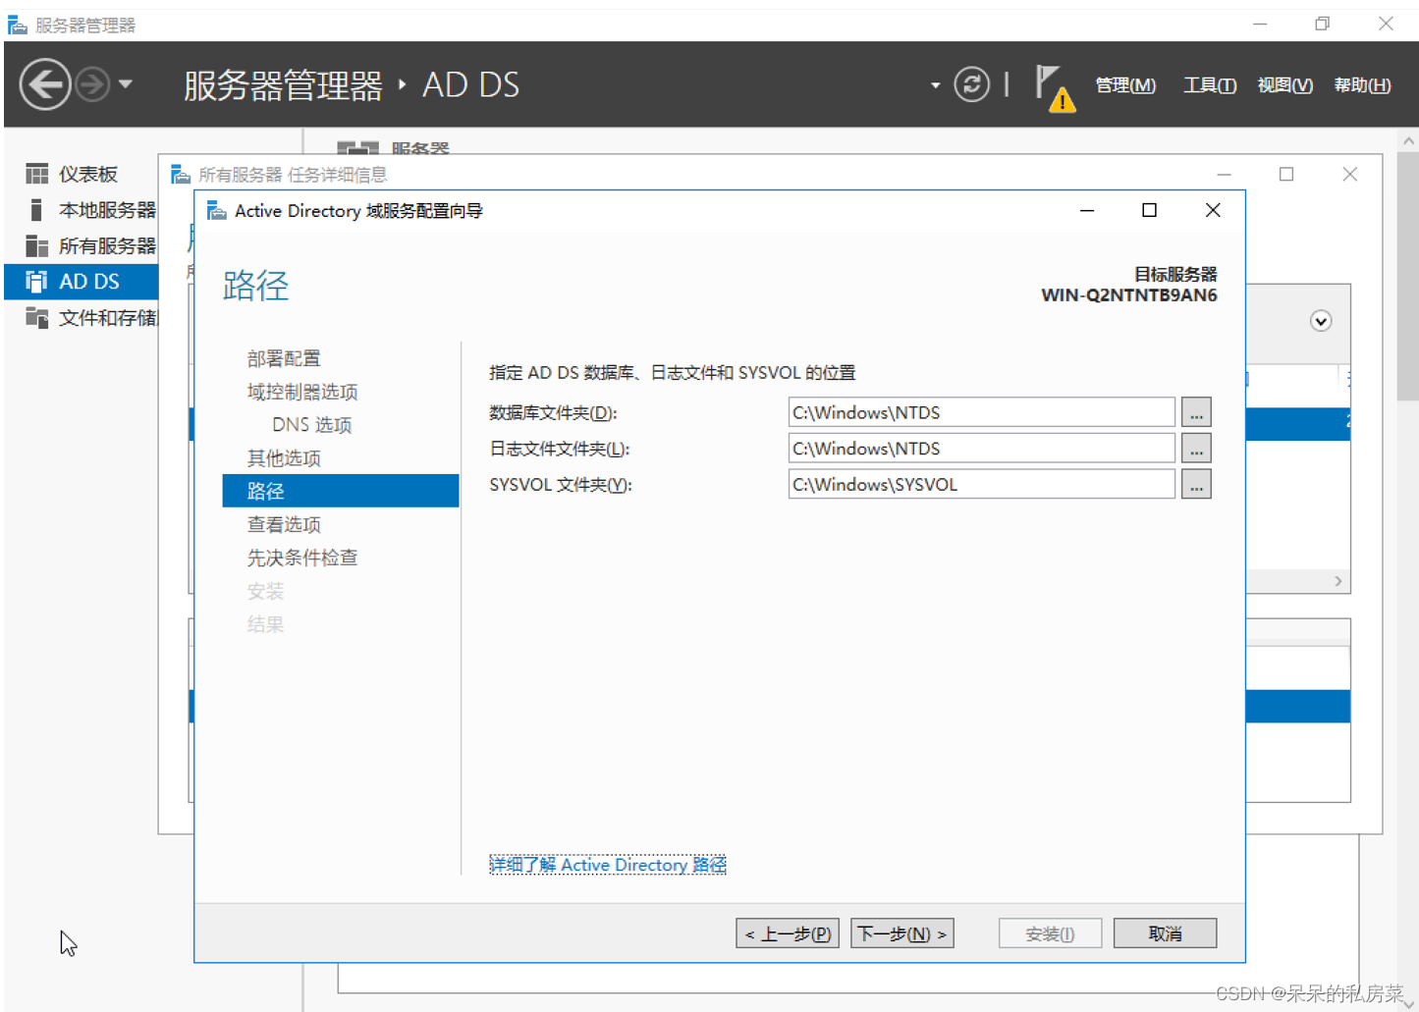This screenshot has width=1419, height=1012.
Task: Maximize the 所有服务器 任务详细信息 window
Action: click(1286, 174)
